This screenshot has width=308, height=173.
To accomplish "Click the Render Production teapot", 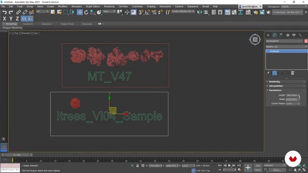I will pos(269,12).
